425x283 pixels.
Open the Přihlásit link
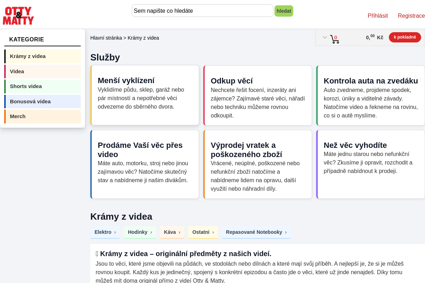pos(378,16)
